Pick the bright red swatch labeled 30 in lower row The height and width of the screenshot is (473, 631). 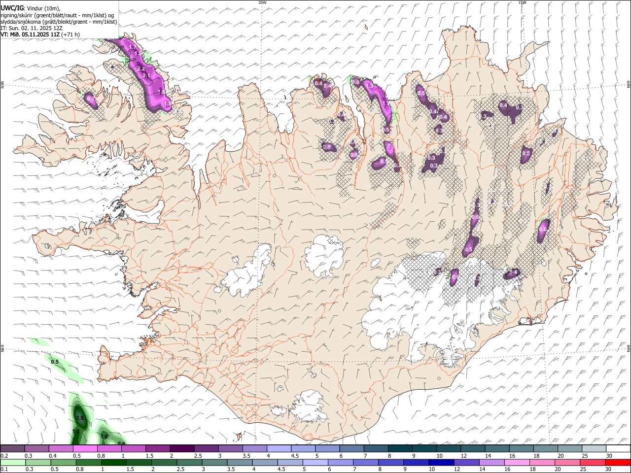click(618, 463)
